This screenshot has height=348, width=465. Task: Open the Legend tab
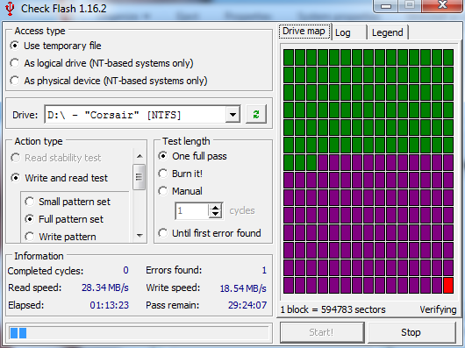click(x=388, y=32)
